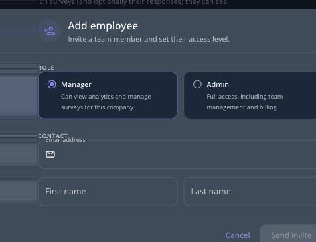Select the Manager role radio button
This screenshot has height=242, width=316.
(52, 84)
